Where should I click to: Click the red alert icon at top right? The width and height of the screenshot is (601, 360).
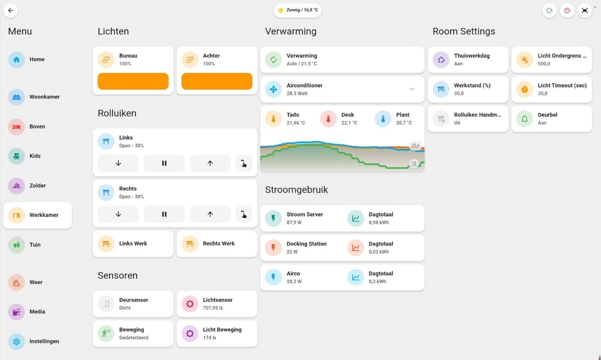click(567, 10)
